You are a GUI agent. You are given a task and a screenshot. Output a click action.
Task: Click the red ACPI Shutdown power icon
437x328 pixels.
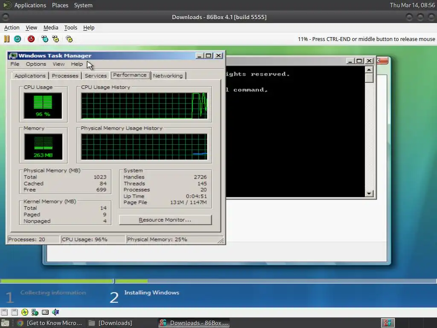click(31, 39)
